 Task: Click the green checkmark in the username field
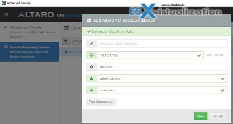pyautogui.click(x=223, y=79)
